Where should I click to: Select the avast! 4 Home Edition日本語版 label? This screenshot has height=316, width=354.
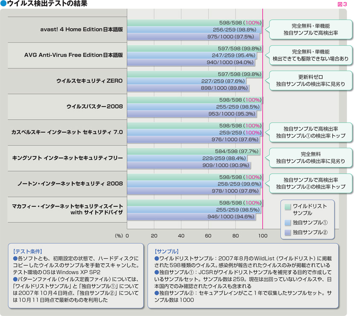pos(81,29)
